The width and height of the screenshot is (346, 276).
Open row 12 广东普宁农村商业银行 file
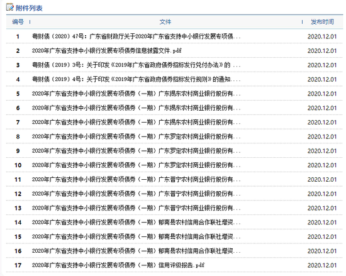click(x=136, y=194)
